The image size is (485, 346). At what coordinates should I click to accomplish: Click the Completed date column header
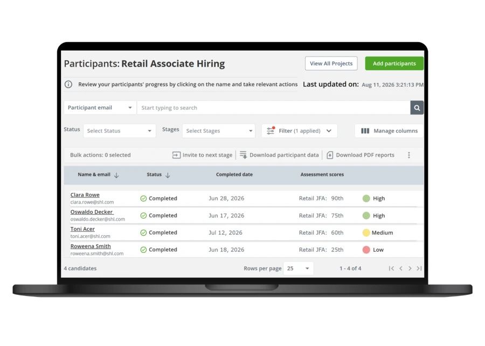point(234,174)
